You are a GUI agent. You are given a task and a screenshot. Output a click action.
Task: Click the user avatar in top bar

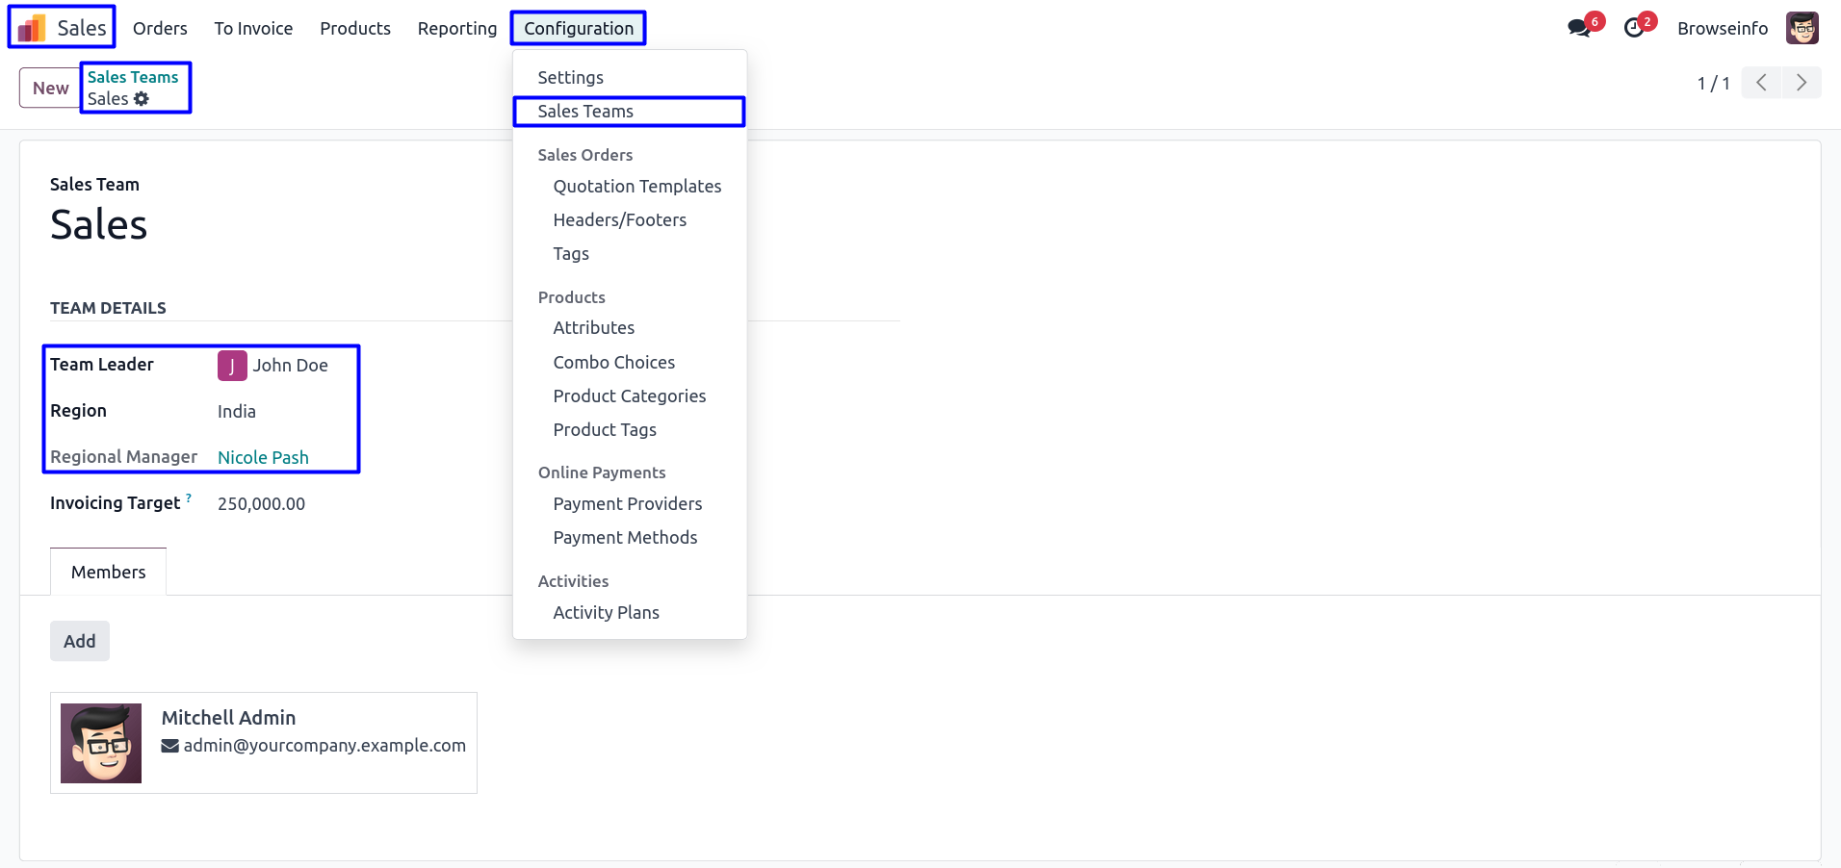[1802, 28]
